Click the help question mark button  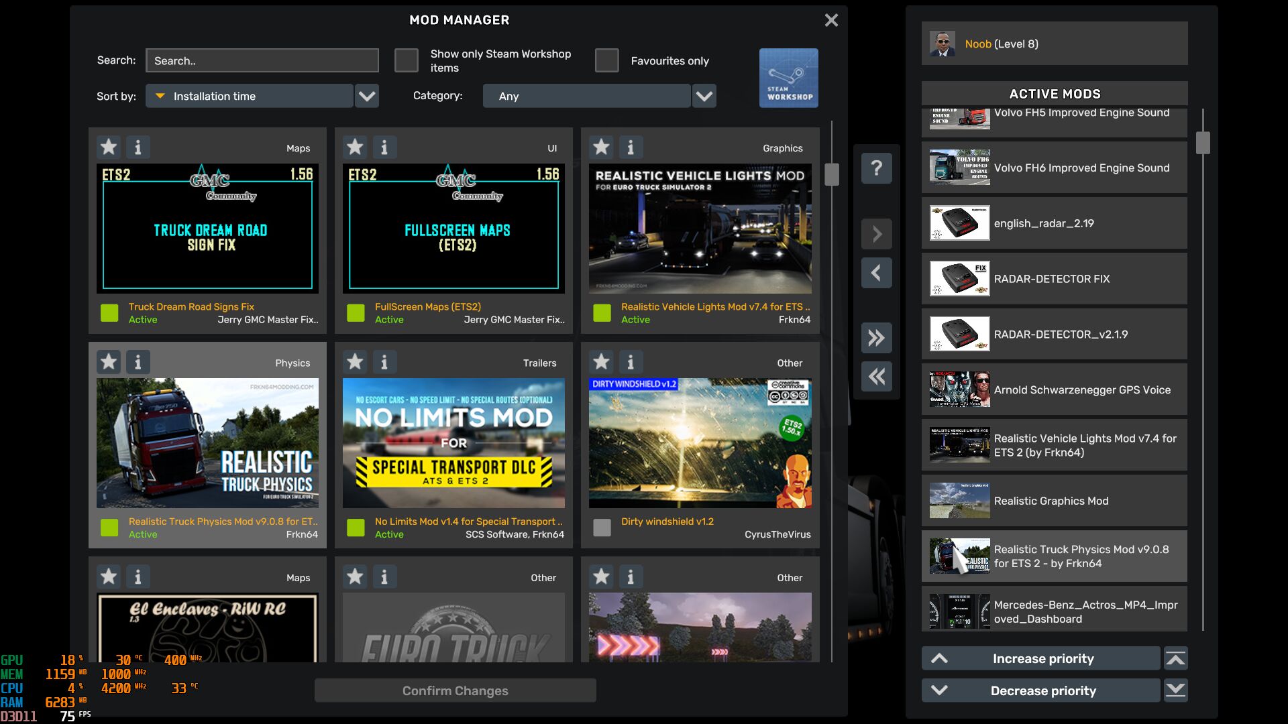(x=876, y=168)
